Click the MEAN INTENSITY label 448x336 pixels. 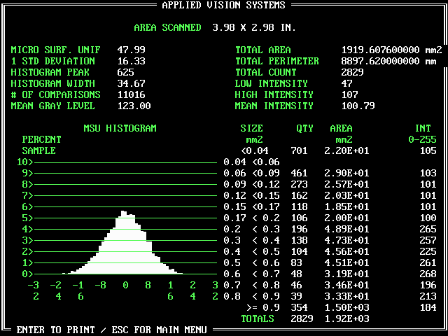[274, 106]
